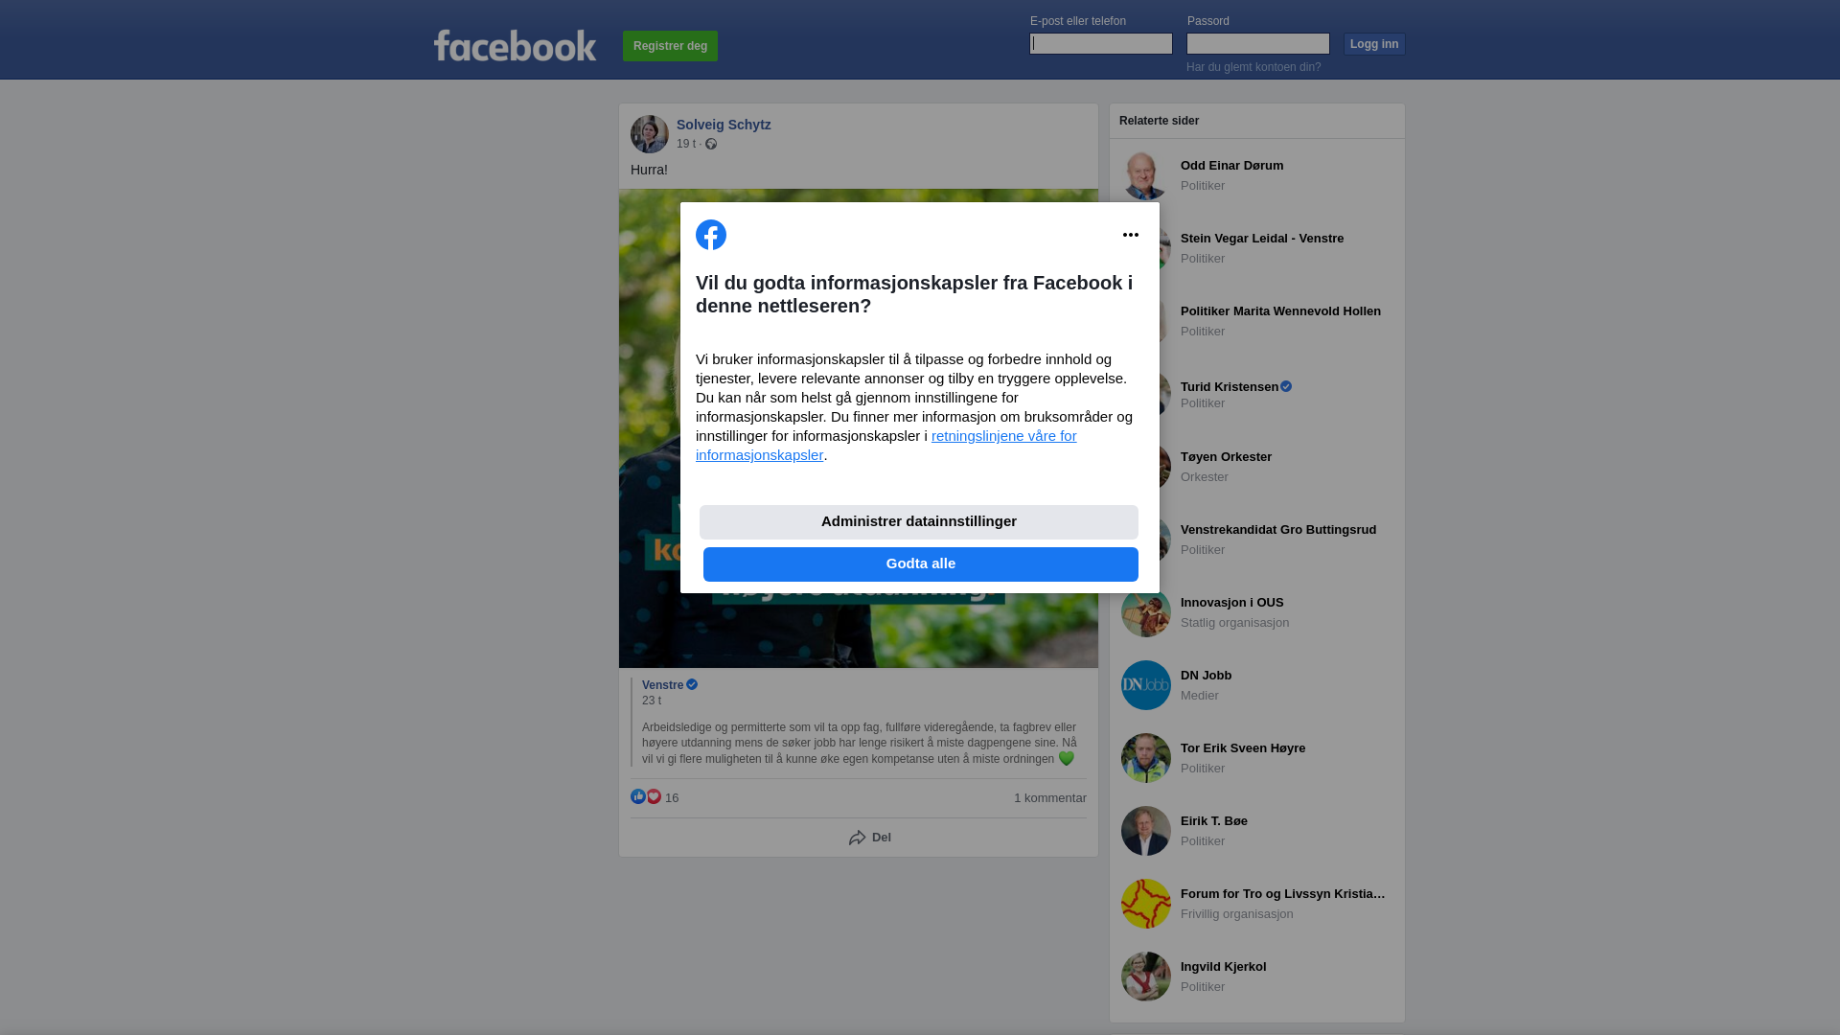Click the DN Jobb page logo
Screen dimensions: 1840x1035
(x=1146, y=685)
